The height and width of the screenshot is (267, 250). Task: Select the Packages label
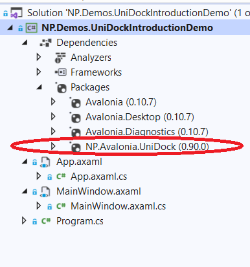pyautogui.click(x=90, y=87)
